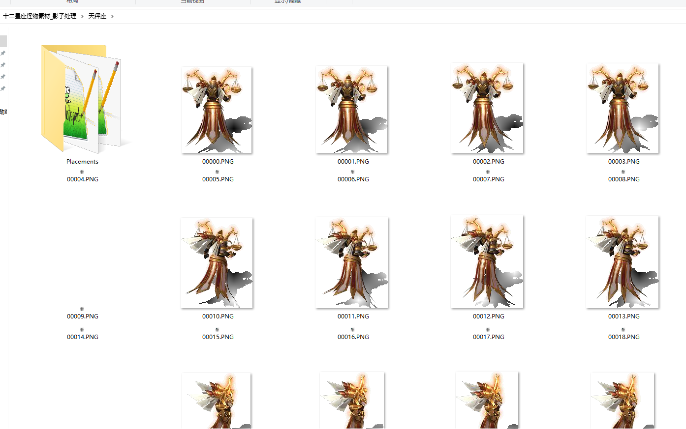Viewport: 686px width, 429px height.
Task: Expand the chevron after 天秤座 breadcrumb
Action: tap(112, 16)
